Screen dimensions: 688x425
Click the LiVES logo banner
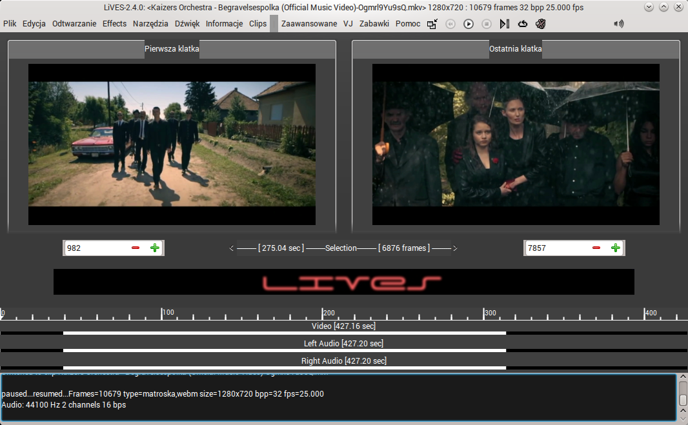pyautogui.click(x=344, y=282)
